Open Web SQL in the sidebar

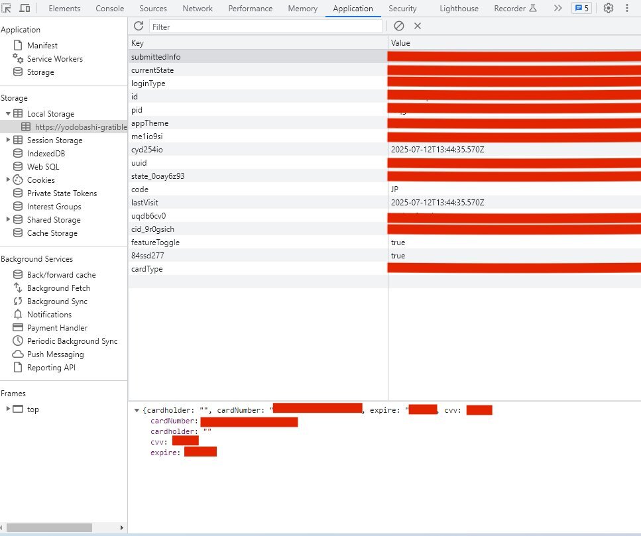coord(43,167)
